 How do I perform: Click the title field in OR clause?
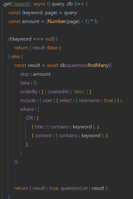pyautogui.click(x=39, y=127)
